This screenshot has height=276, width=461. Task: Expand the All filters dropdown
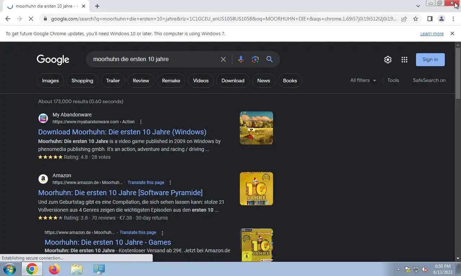(x=363, y=80)
